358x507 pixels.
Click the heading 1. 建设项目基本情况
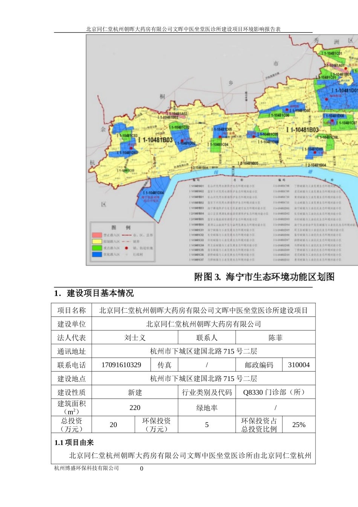point(94,293)
